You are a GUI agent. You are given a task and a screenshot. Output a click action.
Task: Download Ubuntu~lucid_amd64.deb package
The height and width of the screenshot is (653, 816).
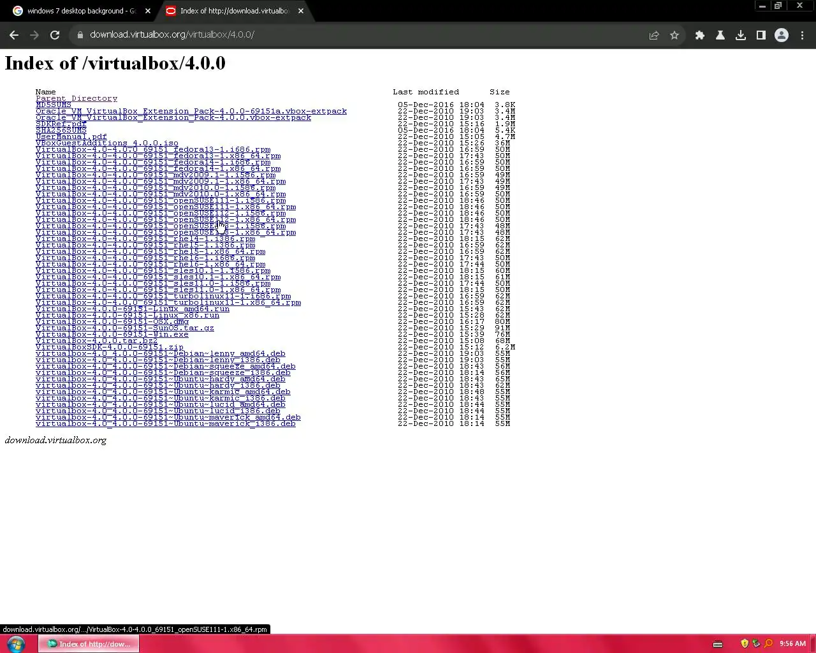(x=161, y=404)
